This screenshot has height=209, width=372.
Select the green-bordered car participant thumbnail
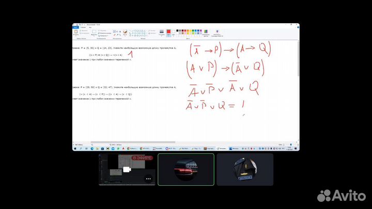pyautogui.click(x=186, y=170)
